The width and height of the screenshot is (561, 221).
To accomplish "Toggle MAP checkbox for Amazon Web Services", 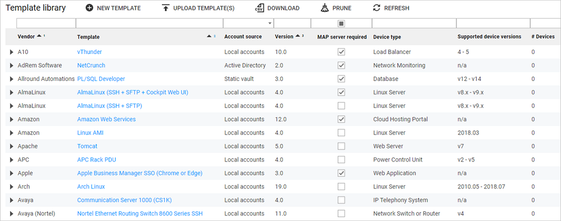I will click(342, 119).
